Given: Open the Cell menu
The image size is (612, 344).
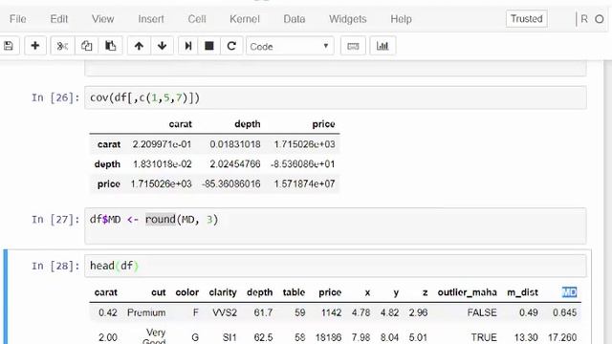Looking at the screenshot, I should pos(197,19).
